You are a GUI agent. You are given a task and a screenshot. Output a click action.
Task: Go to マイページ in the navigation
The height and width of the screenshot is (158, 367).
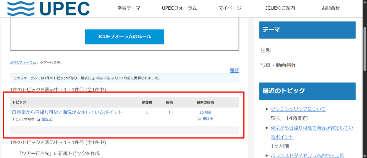pos(230,8)
